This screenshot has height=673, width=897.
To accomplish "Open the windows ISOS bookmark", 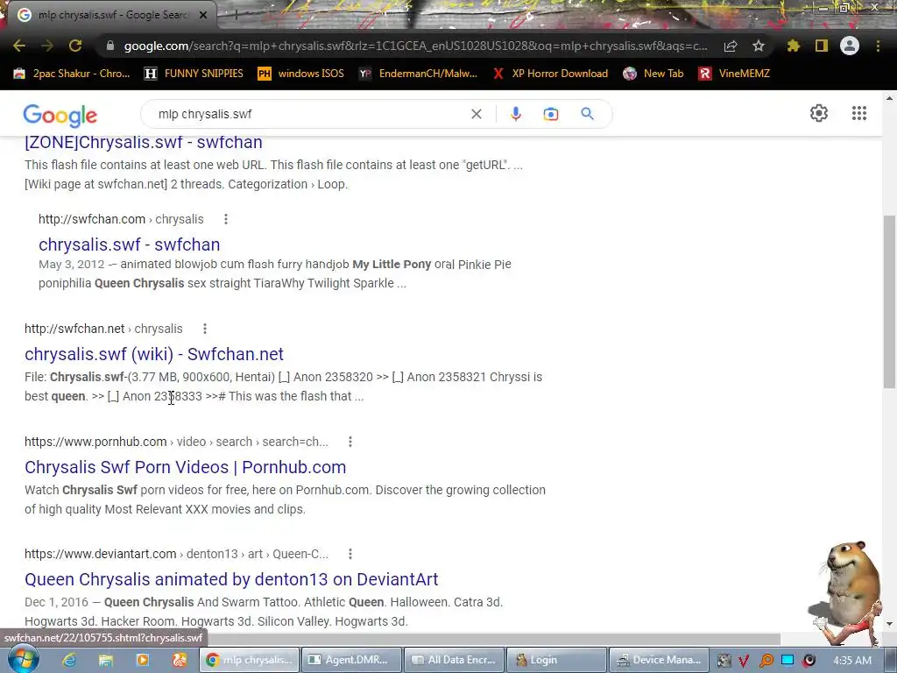I will (x=301, y=74).
